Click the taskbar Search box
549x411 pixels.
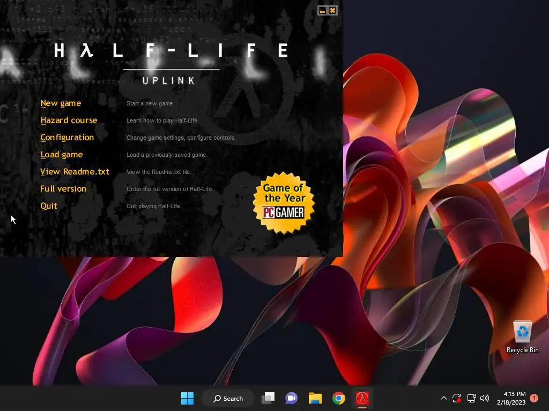tap(228, 398)
